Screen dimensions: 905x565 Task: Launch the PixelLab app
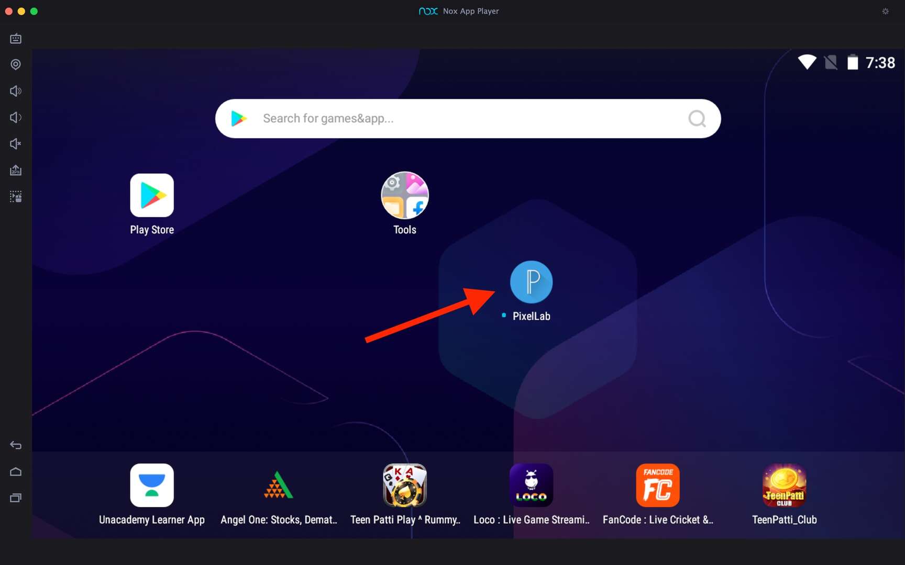[531, 282]
